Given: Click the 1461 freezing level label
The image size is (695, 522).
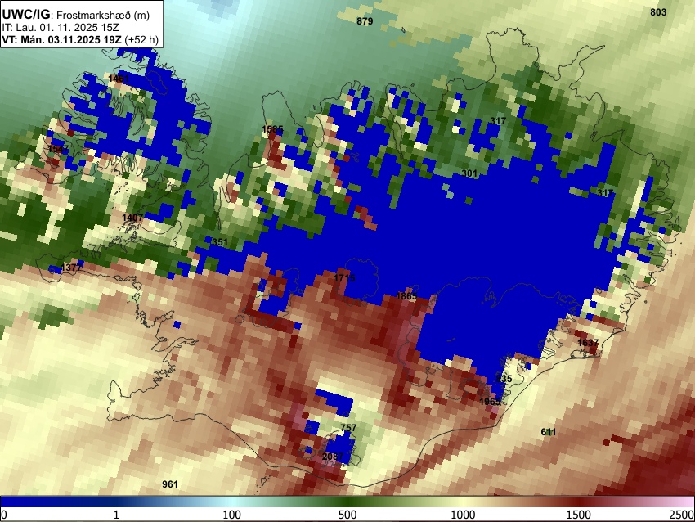Looking at the screenshot, I should (119, 79).
